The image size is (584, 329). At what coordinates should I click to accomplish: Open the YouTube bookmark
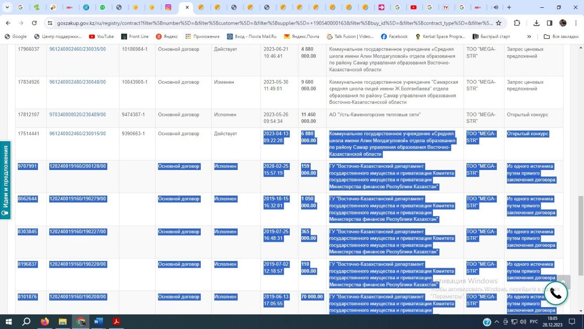[x=101, y=37]
